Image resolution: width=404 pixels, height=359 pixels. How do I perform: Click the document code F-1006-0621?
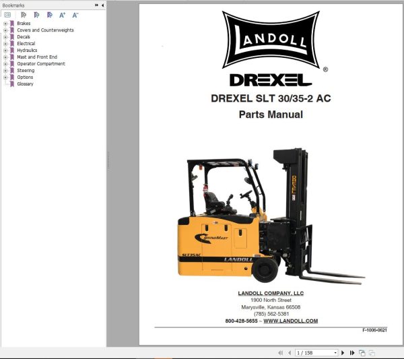coord(374,330)
